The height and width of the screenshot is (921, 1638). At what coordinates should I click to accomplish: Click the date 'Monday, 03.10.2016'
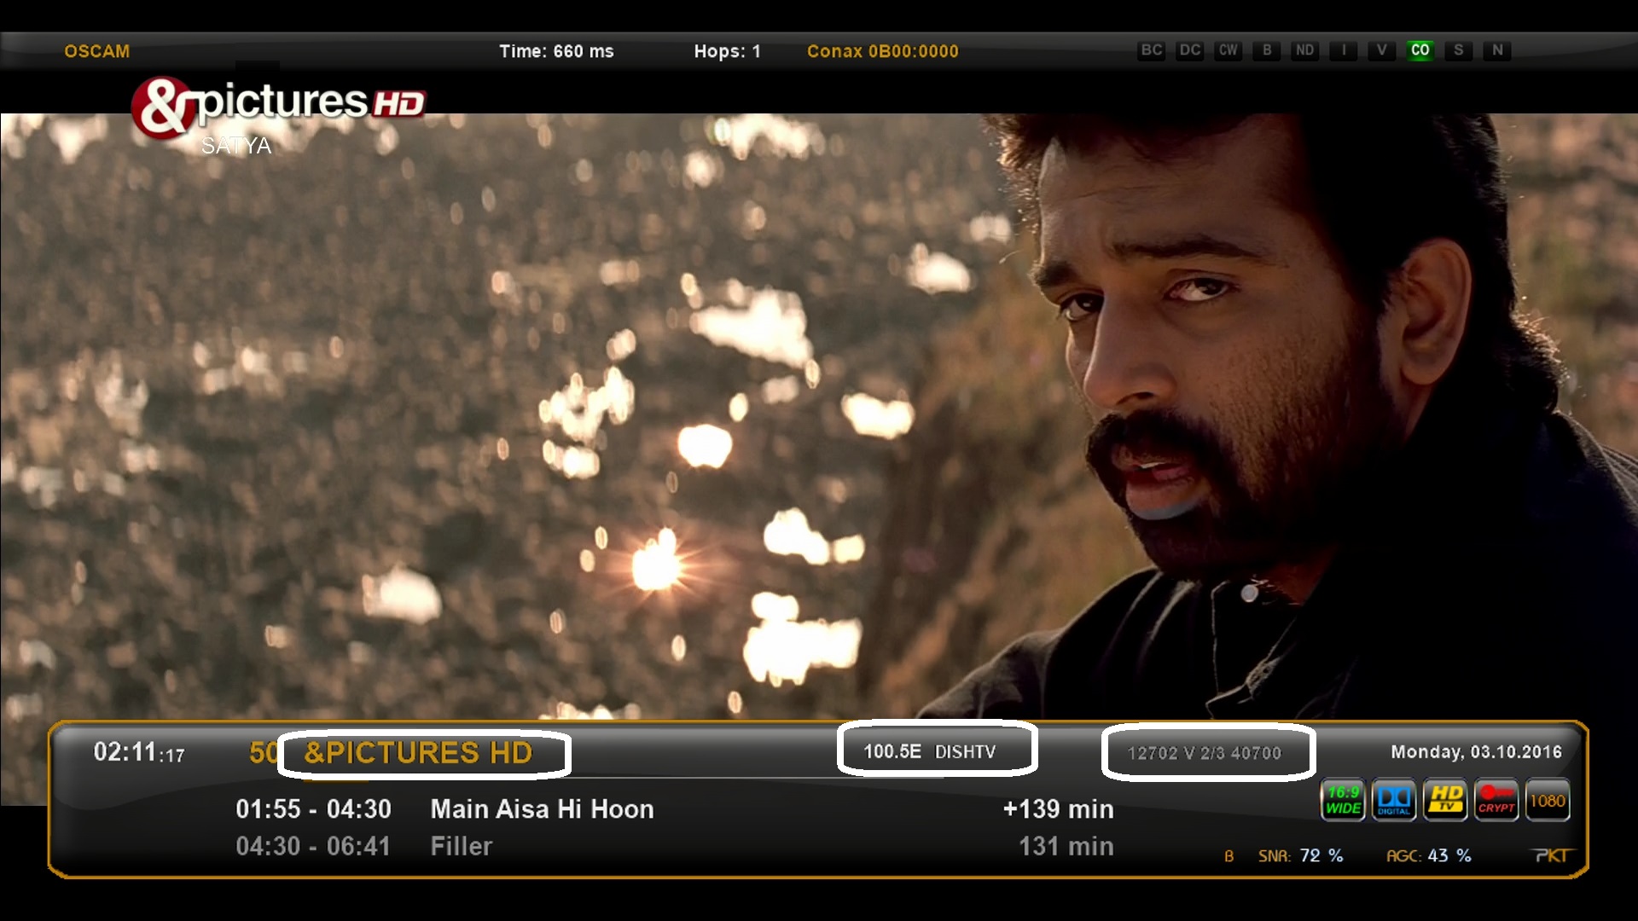1477,751
